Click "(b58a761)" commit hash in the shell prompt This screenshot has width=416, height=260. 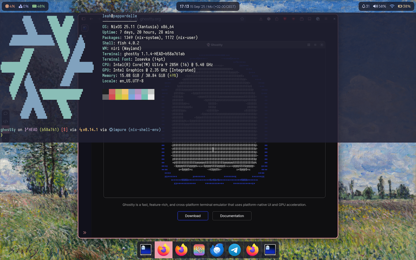tap(49, 130)
